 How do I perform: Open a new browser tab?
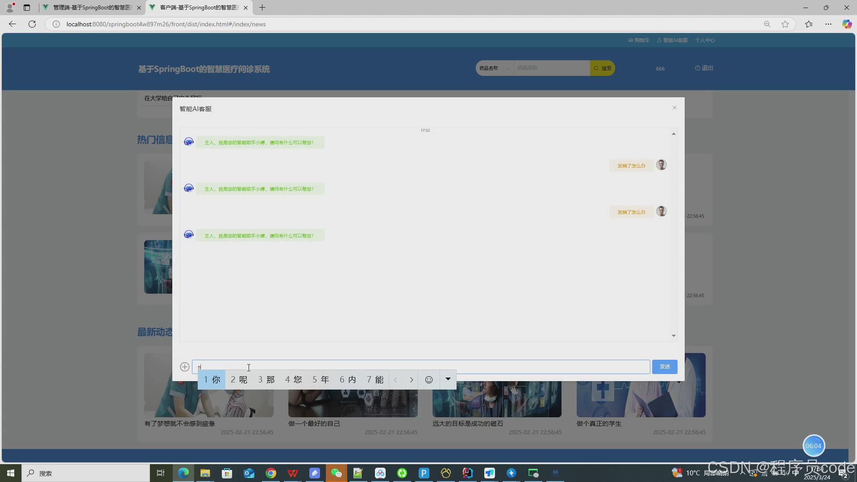pyautogui.click(x=262, y=8)
